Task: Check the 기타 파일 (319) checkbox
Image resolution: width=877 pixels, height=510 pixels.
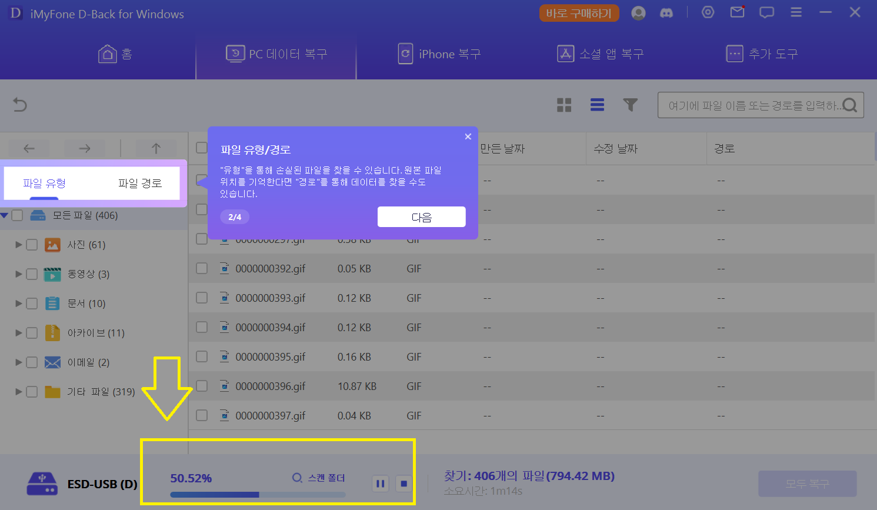Action: (x=32, y=392)
